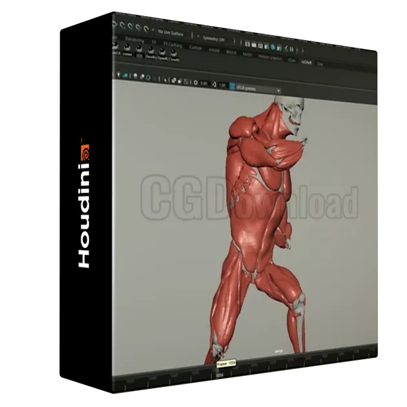
Task: Click the Isolate Select icon
Action: 165,79
